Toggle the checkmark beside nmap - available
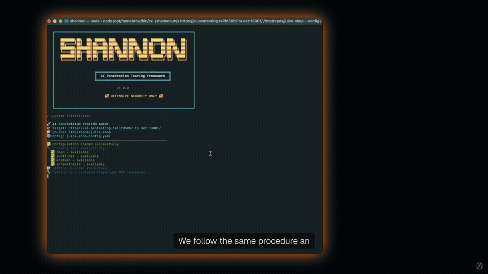 tap(53, 152)
